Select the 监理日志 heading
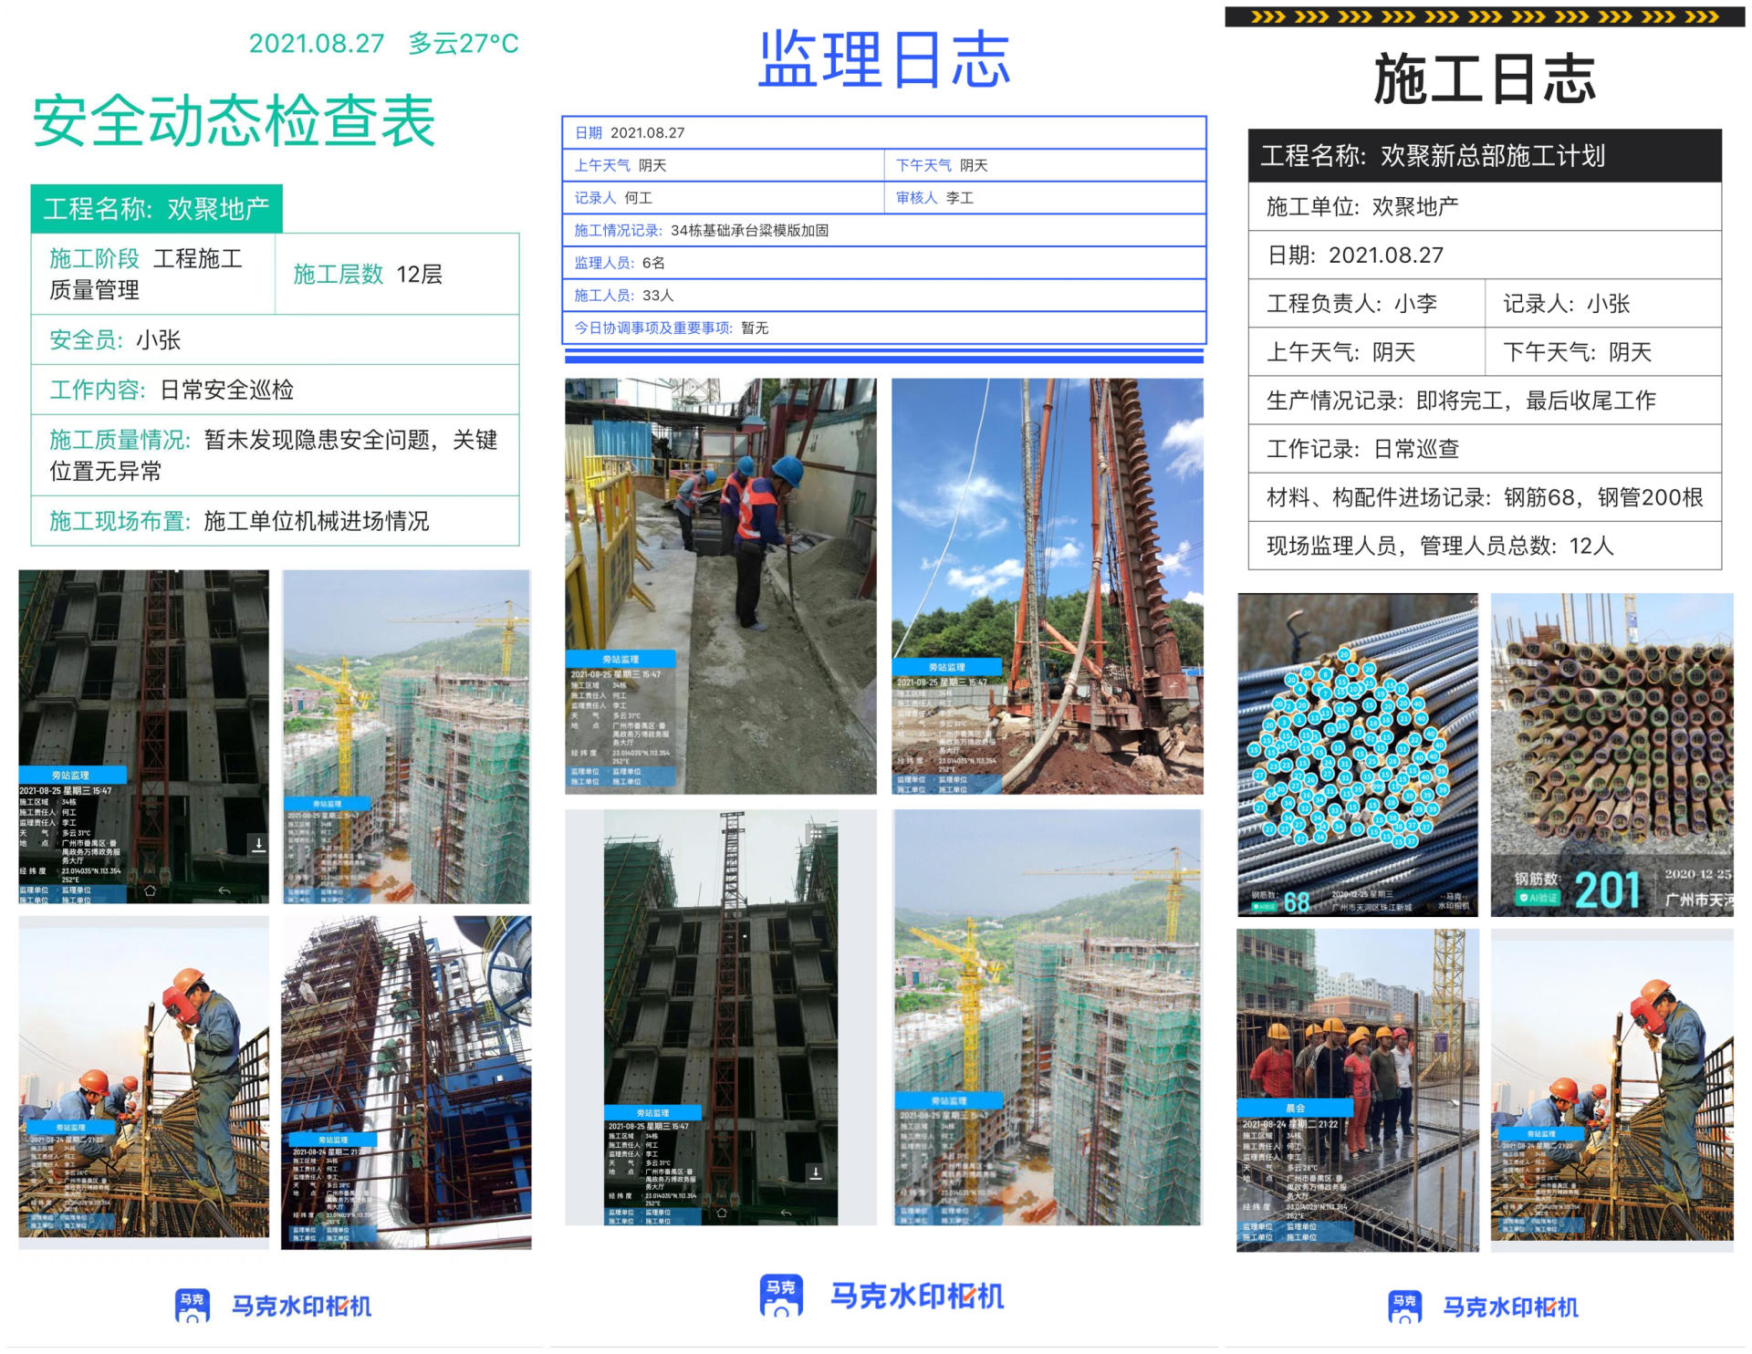The width and height of the screenshot is (1752, 1354). point(883,60)
